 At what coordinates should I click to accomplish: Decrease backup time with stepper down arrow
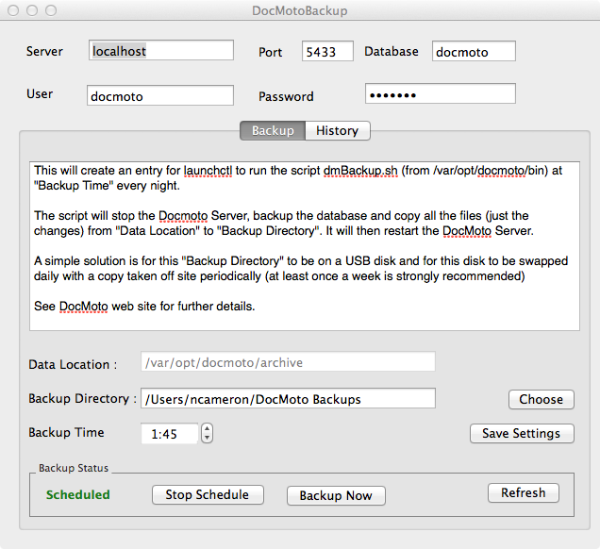tap(207, 438)
